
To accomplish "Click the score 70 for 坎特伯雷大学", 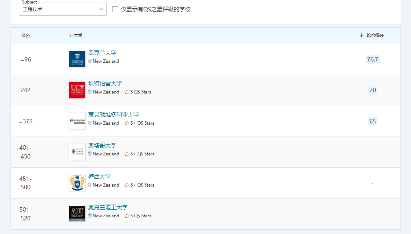I will click(x=372, y=90).
